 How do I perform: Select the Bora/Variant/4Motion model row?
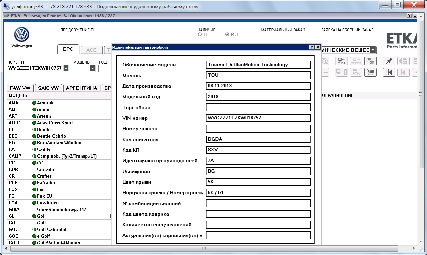(x=59, y=143)
